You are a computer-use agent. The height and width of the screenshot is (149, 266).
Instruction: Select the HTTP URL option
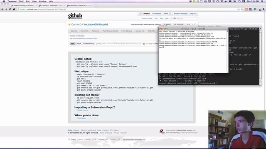coord(79,44)
